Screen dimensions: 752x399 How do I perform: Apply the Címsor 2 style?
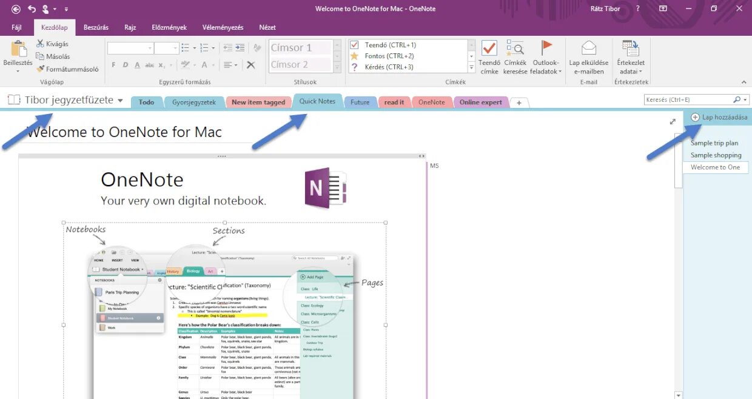point(300,64)
